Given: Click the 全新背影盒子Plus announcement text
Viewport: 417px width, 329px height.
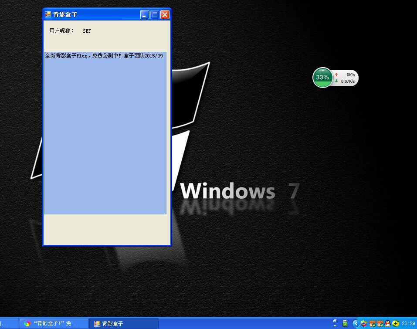Looking at the screenshot, I should click(104, 56).
